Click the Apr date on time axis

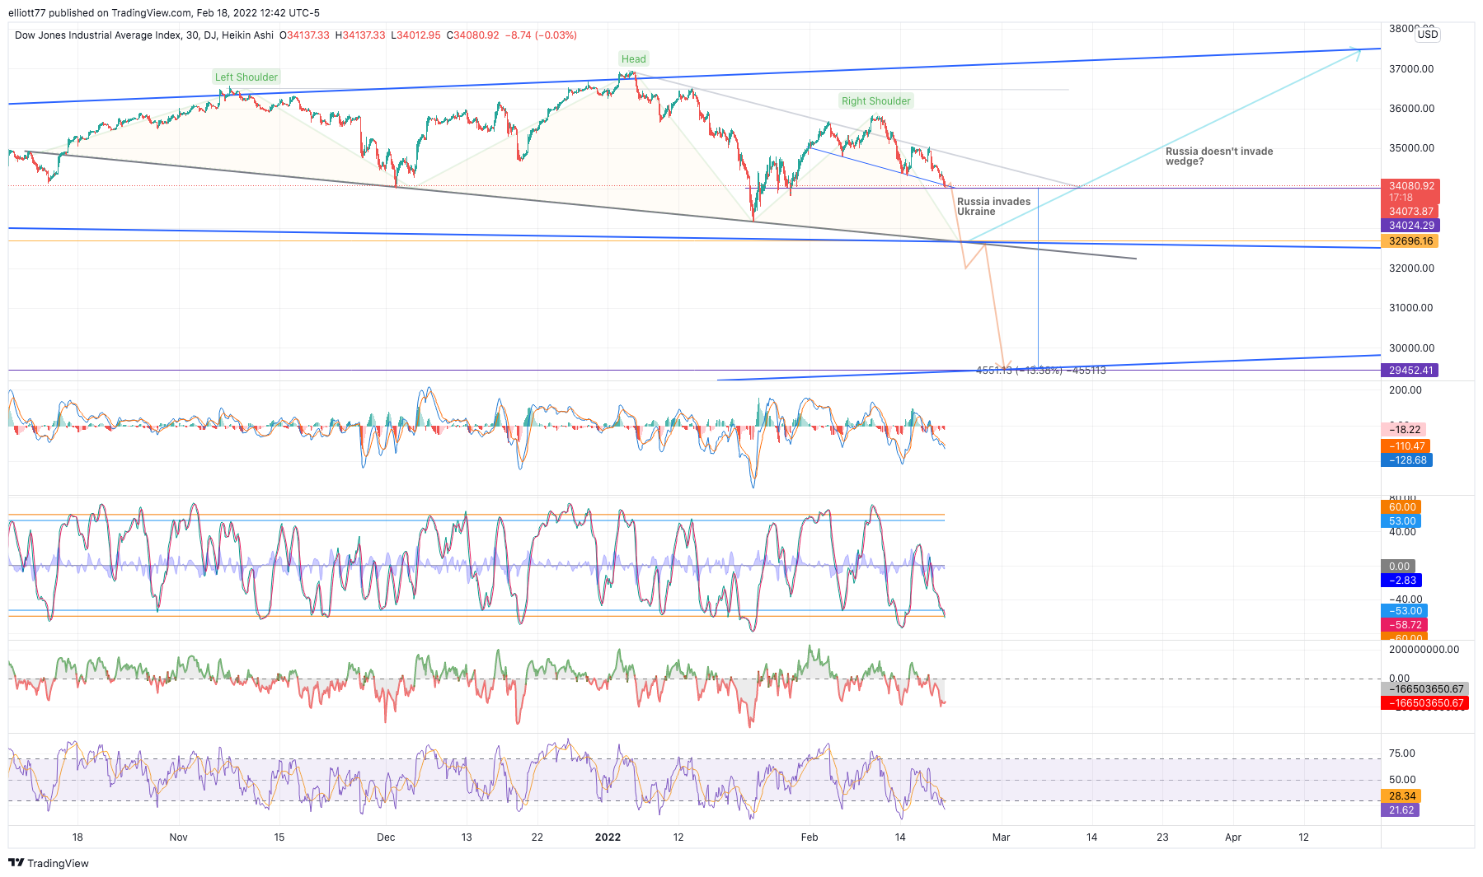(1233, 837)
